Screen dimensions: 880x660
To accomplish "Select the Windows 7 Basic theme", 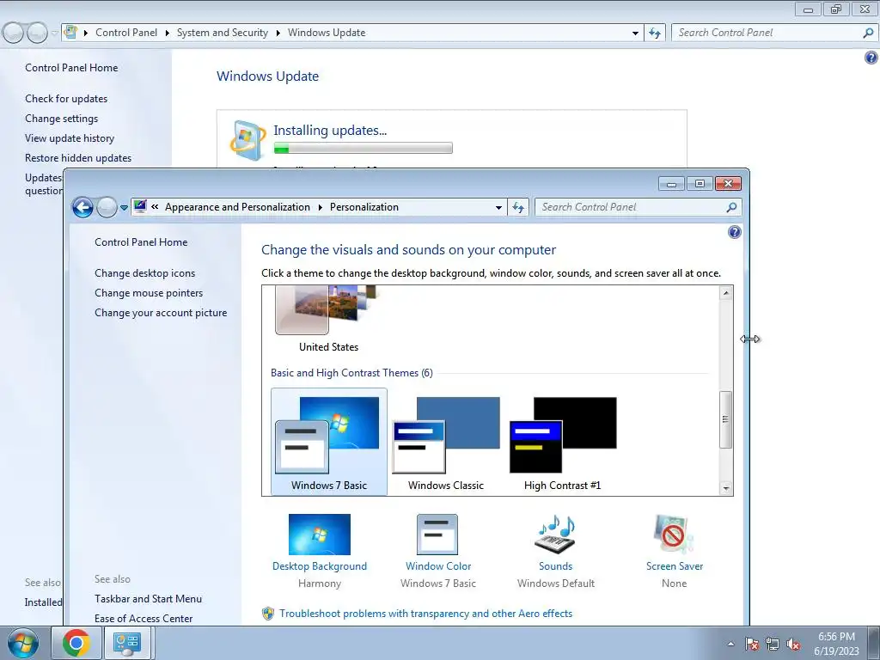I will [329, 442].
